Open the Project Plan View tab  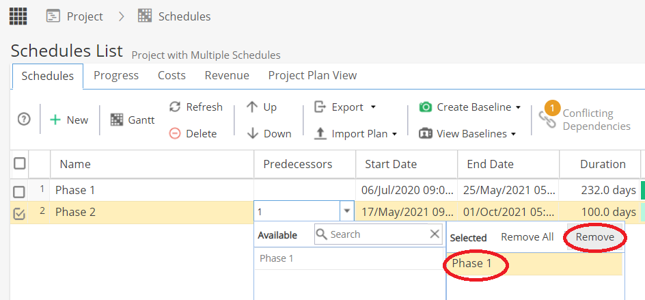pyautogui.click(x=313, y=75)
